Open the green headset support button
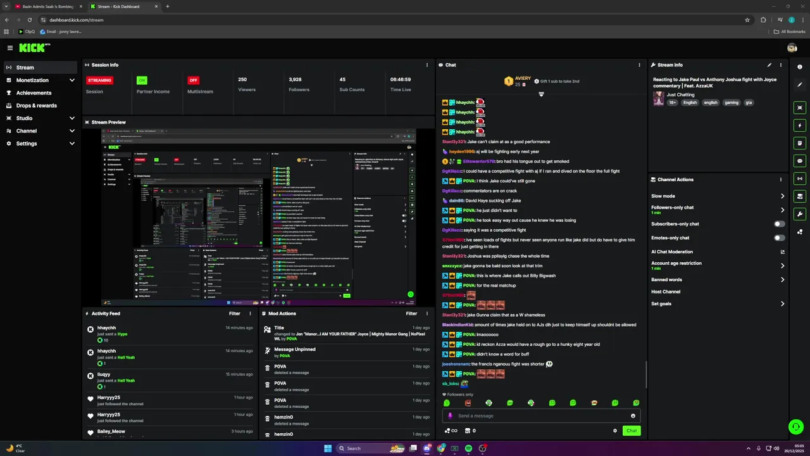 pos(795,427)
